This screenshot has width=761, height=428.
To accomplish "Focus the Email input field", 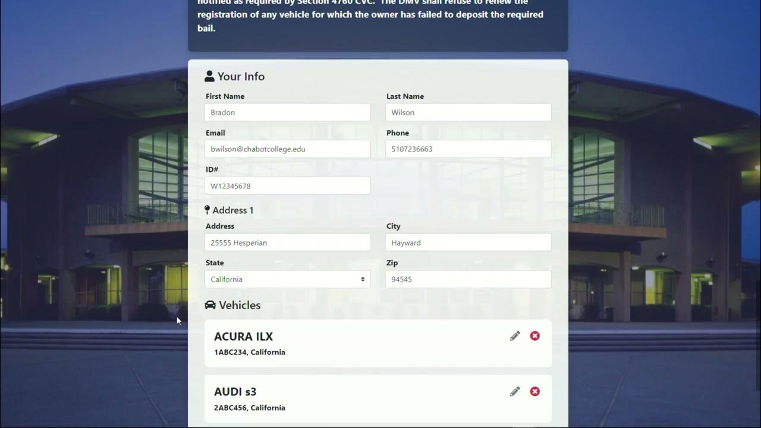I will click(288, 149).
